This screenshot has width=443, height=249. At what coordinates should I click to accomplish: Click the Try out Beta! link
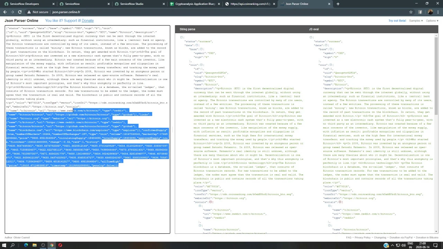point(397,21)
